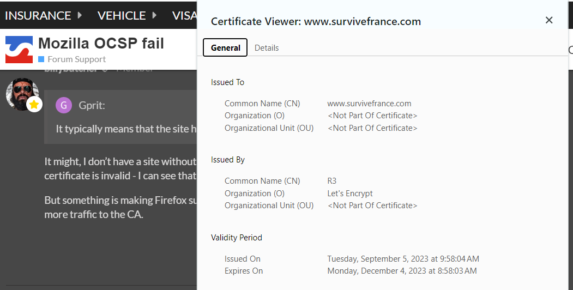Click the Issued By section heading
This screenshot has height=290, width=573.
click(228, 160)
